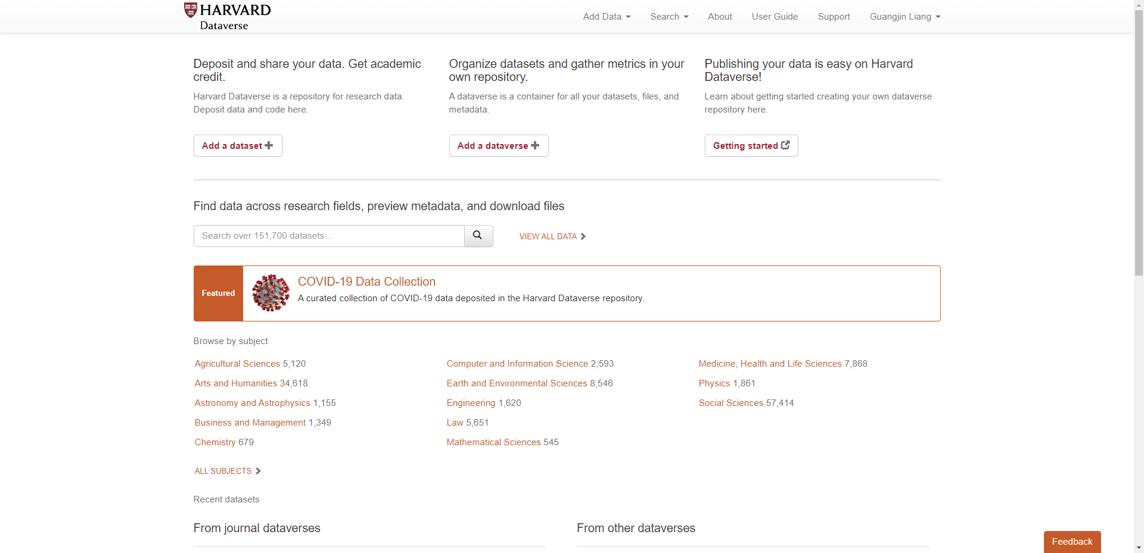Browse Law subject
Image resolution: width=1144 pixels, height=553 pixels.
pyautogui.click(x=455, y=423)
